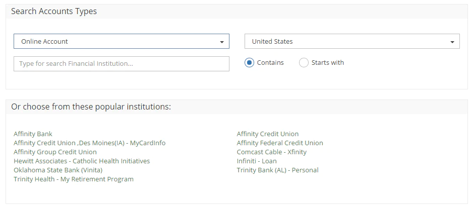Click the arrow on the Online Account combo box
The height and width of the screenshot is (209, 471).
click(x=222, y=42)
